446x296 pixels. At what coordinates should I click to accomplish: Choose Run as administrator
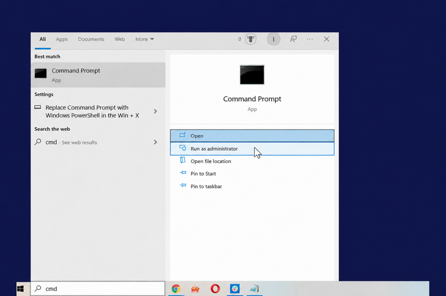point(253,149)
